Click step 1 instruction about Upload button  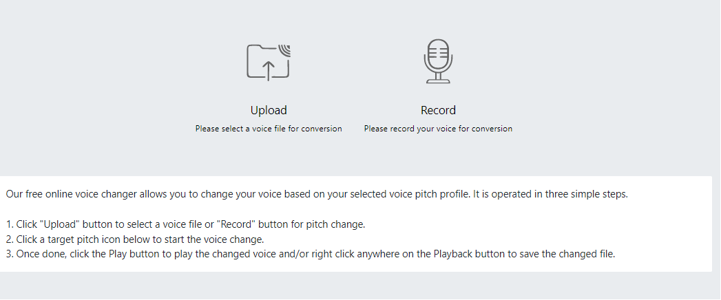185,224
